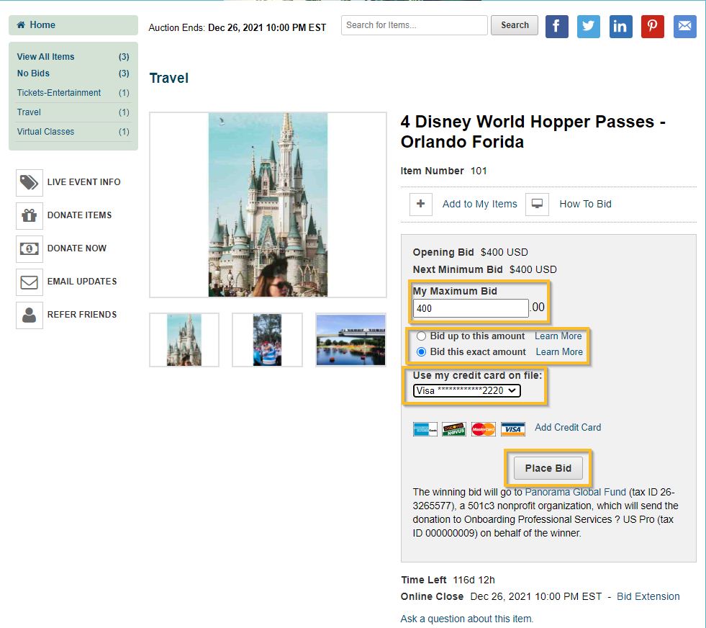Select the parade character thumbnail
The height and width of the screenshot is (628, 706).
coord(267,340)
